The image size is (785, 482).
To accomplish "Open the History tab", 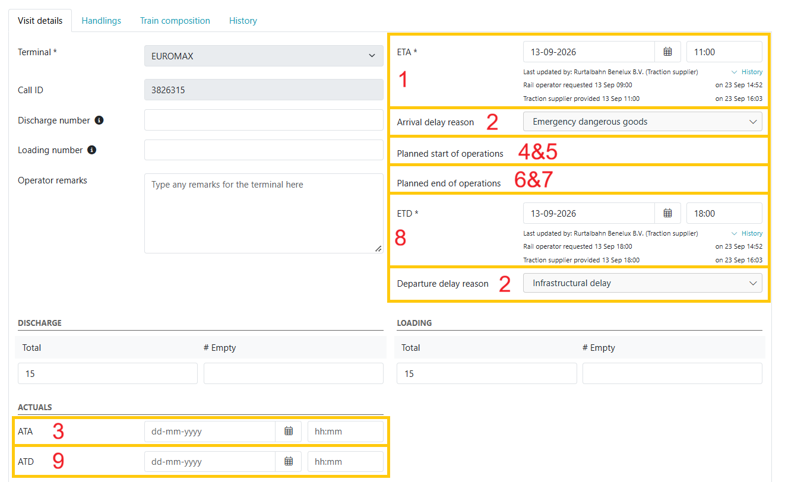I will coord(243,21).
